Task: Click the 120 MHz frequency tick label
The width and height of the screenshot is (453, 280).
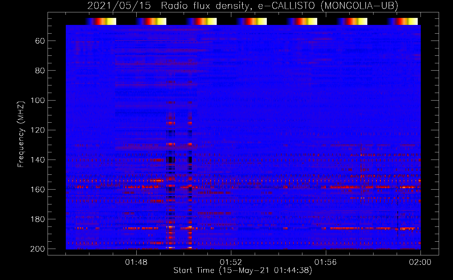Action: 38,130
